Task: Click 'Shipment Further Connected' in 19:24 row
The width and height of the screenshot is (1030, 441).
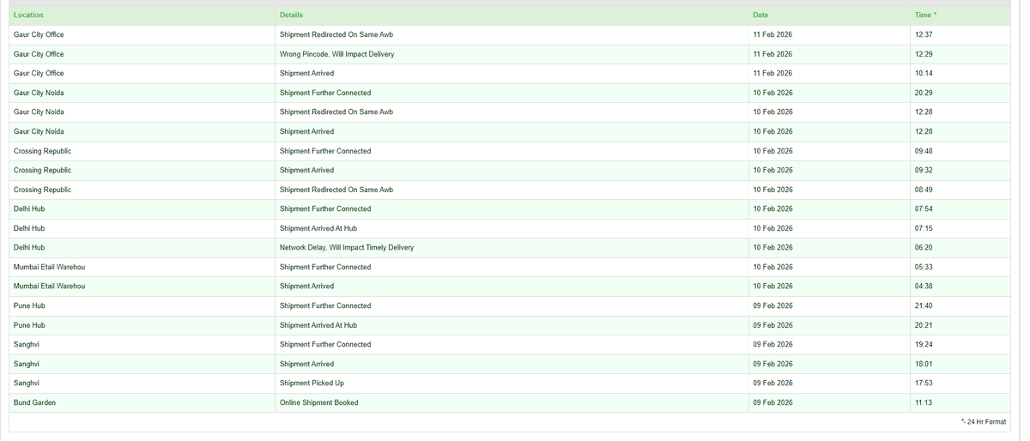Action: [325, 345]
